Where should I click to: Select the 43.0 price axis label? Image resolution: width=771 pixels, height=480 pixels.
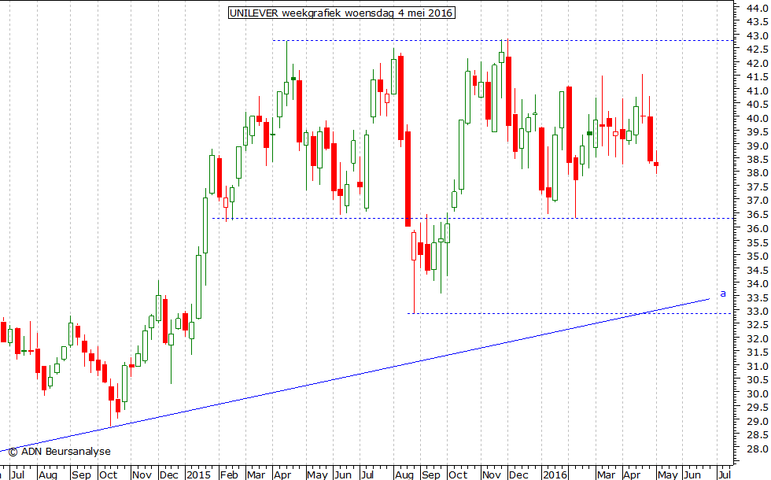[x=757, y=35]
